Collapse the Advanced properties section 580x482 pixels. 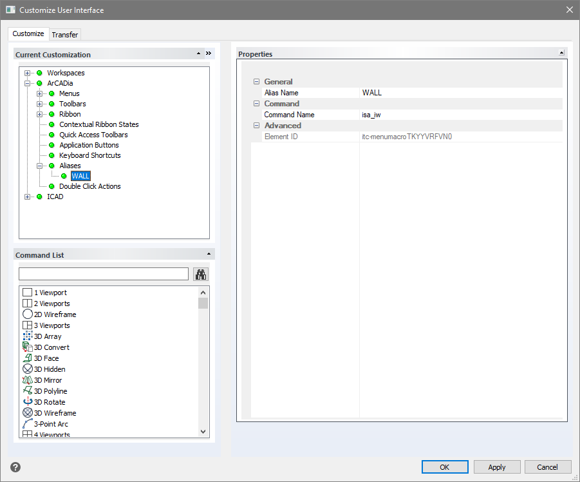(x=256, y=126)
